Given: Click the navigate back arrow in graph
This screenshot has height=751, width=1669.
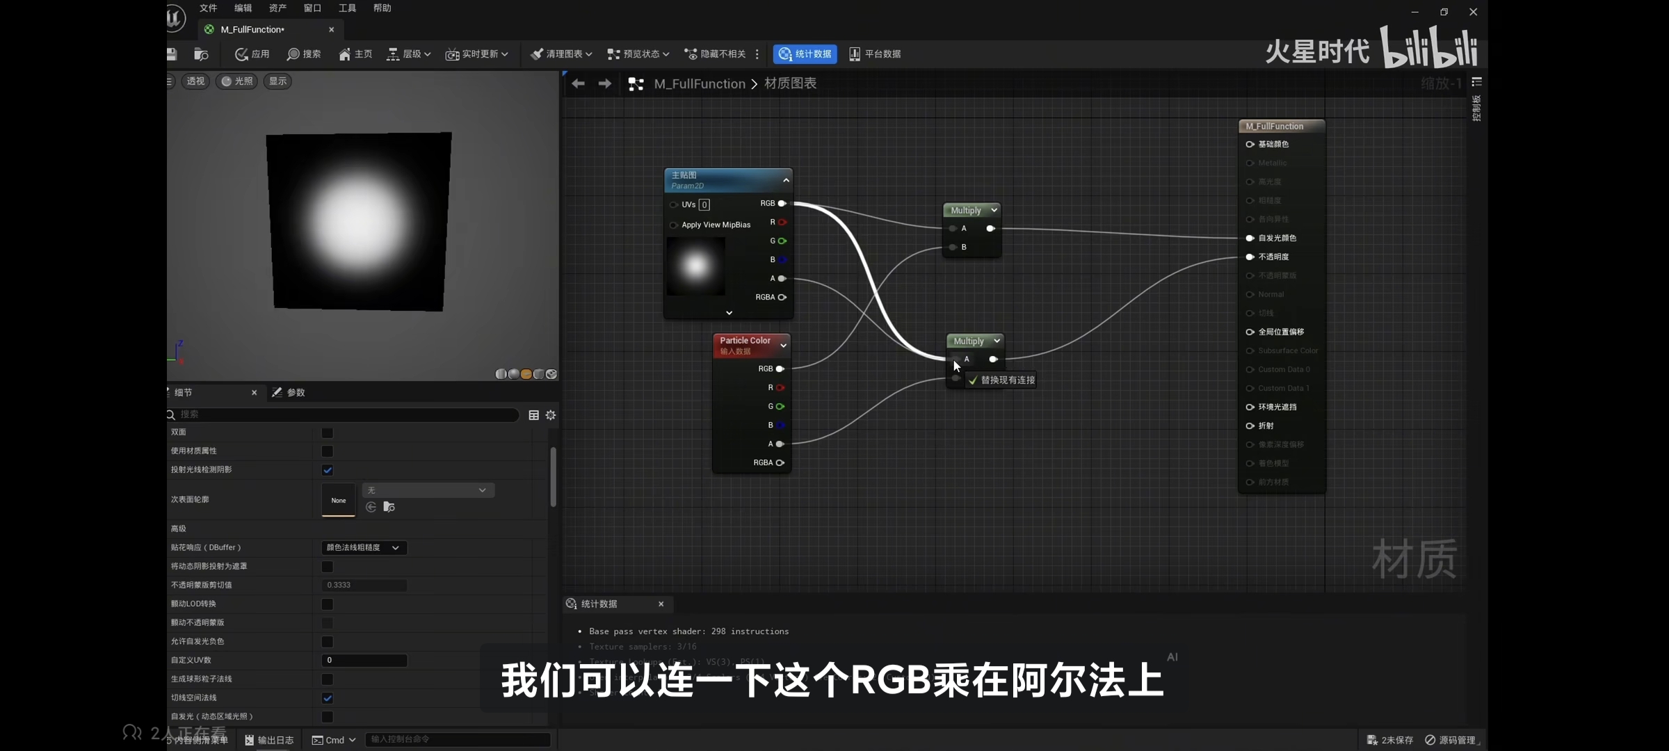Looking at the screenshot, I should [x=578, y=84].
